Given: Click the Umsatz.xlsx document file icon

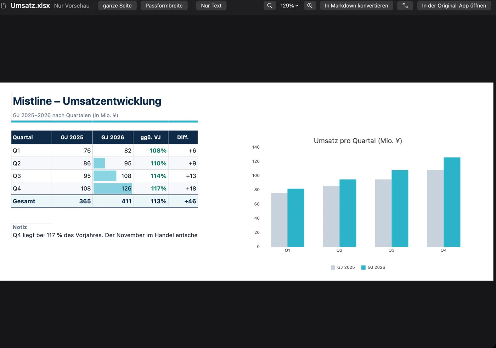Looking at the screenshot, I should coord(4,6).
